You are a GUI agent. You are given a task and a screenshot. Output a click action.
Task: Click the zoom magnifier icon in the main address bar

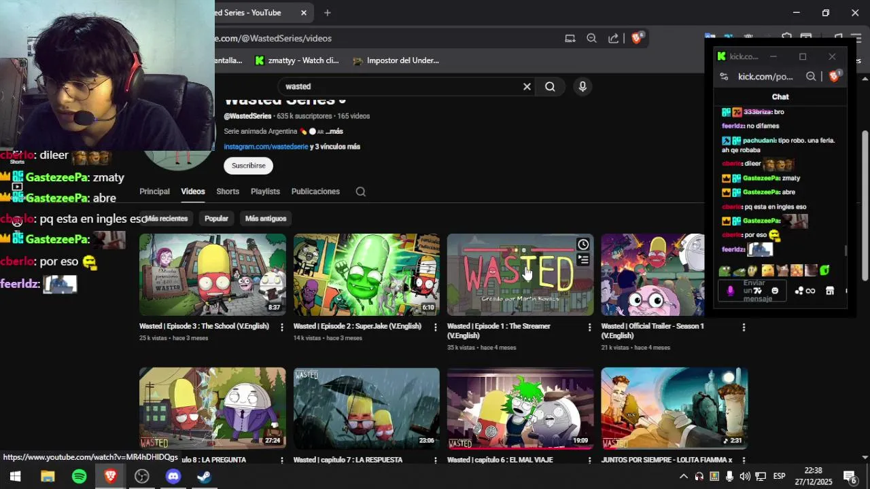tap(591, 39)
